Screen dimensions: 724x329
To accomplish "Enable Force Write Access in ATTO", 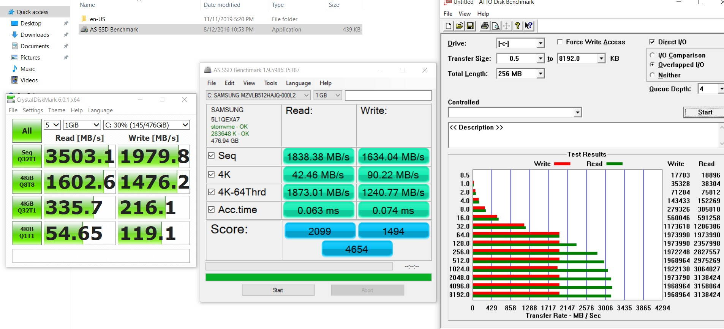I will click(560, 42).
